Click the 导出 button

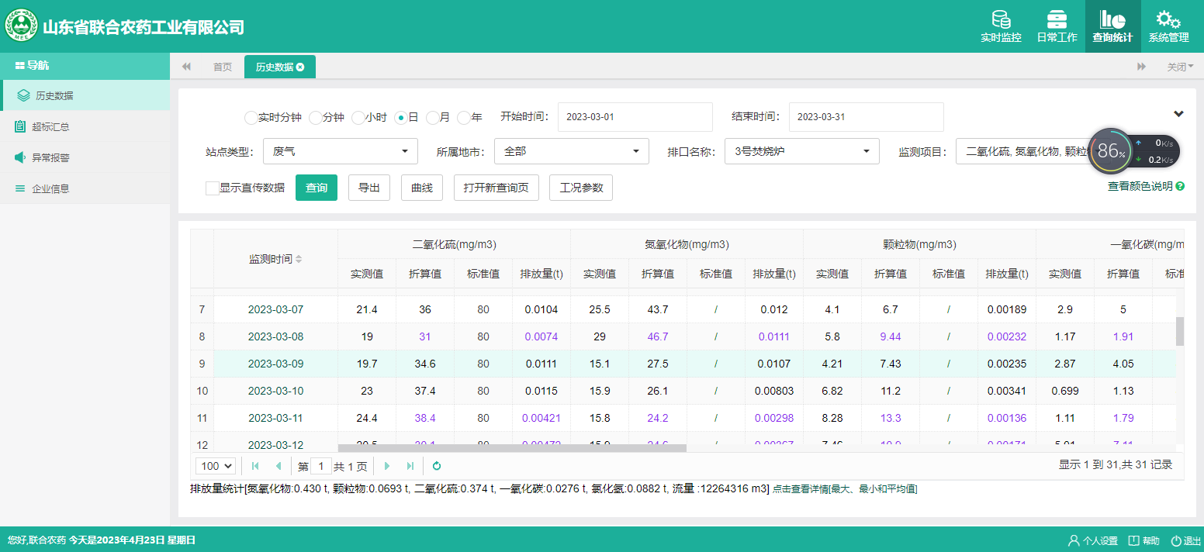(369, 188)
